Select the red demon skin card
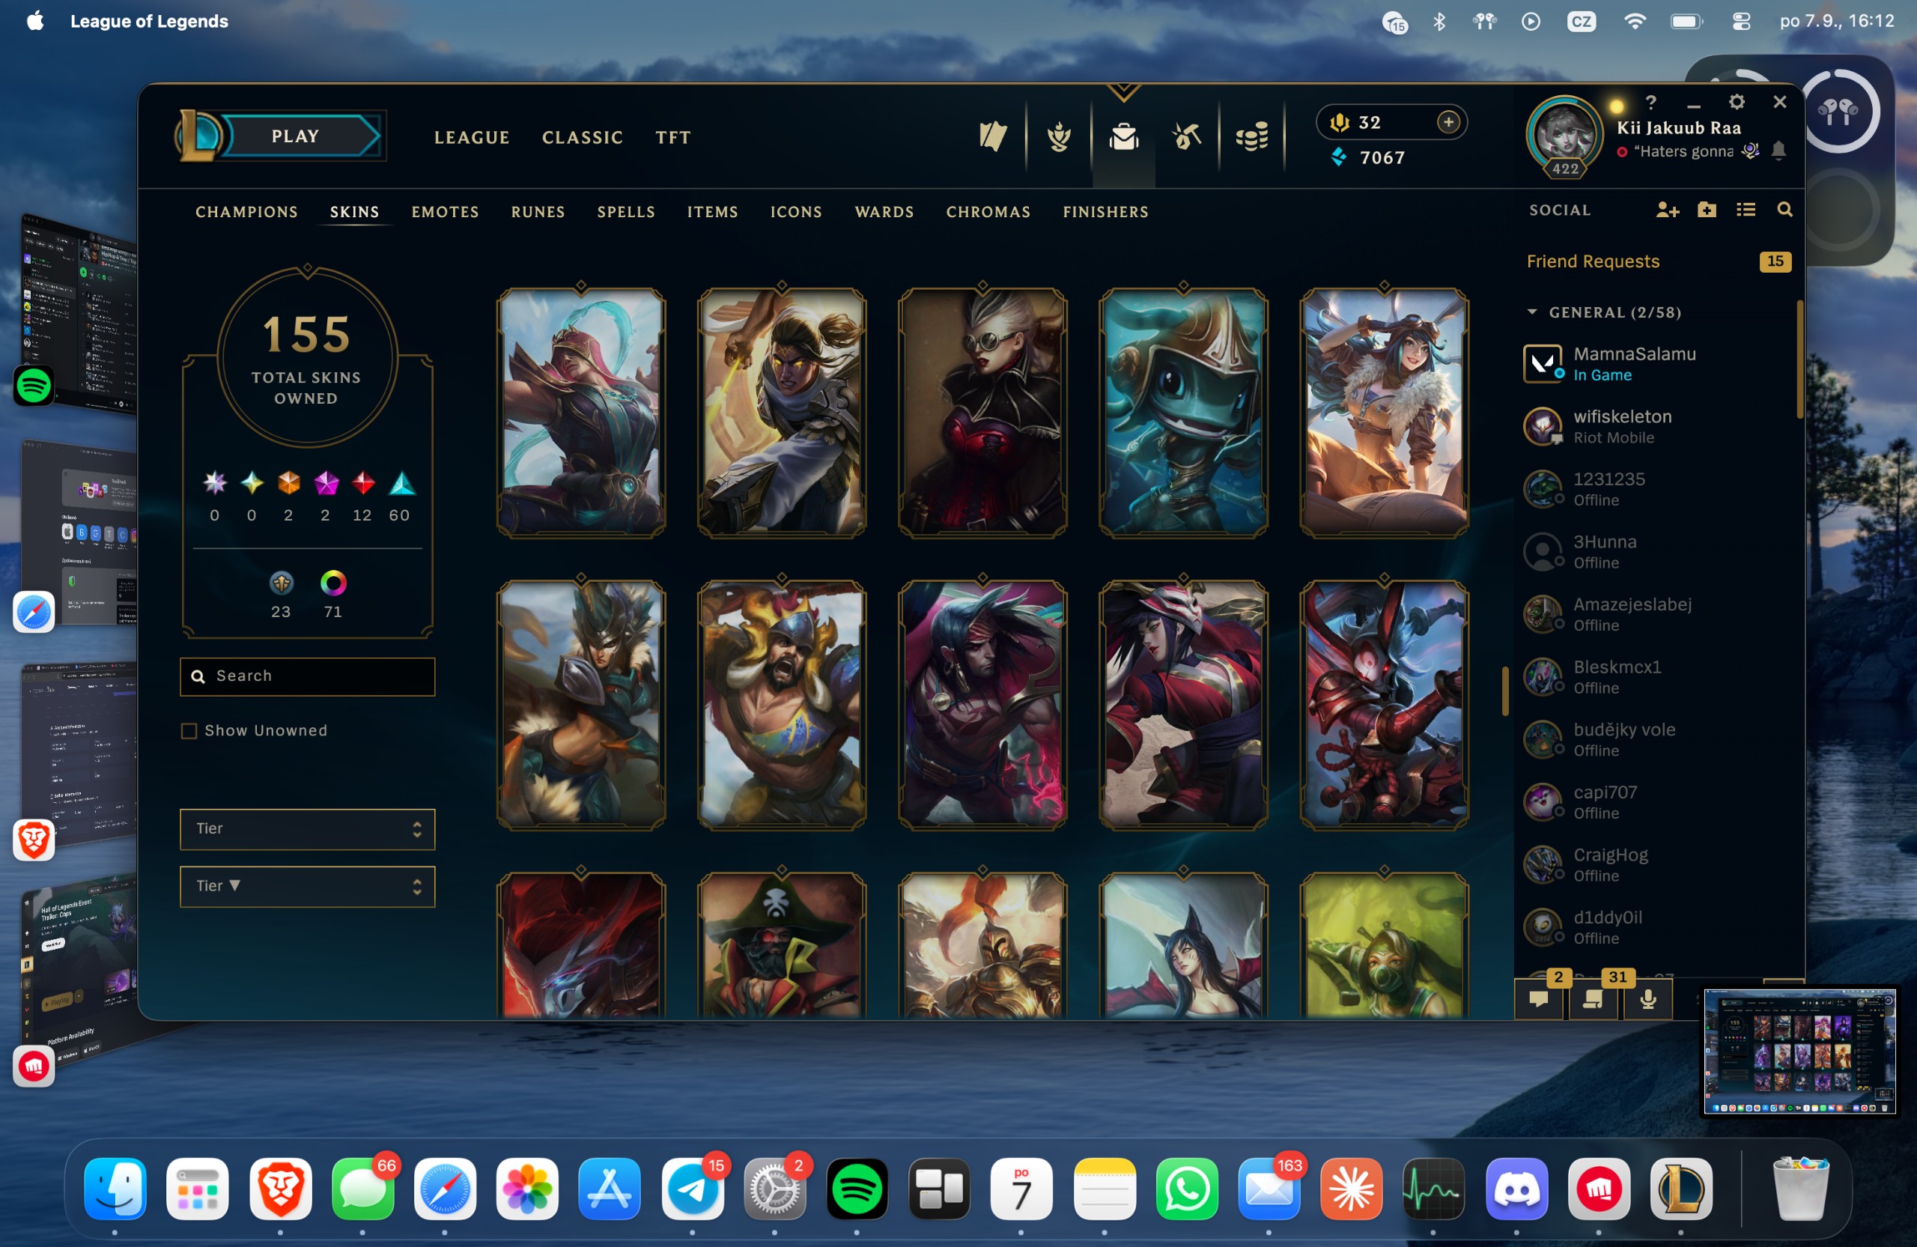The height and width of the screenshot is (1247, 1917). [1384, 705]
